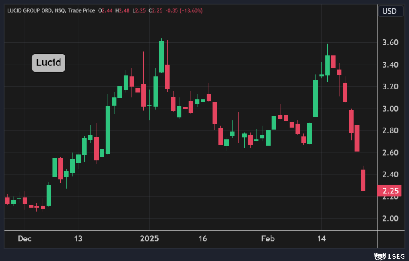Click the 13 date label on time axis

[x=78, y=239]
